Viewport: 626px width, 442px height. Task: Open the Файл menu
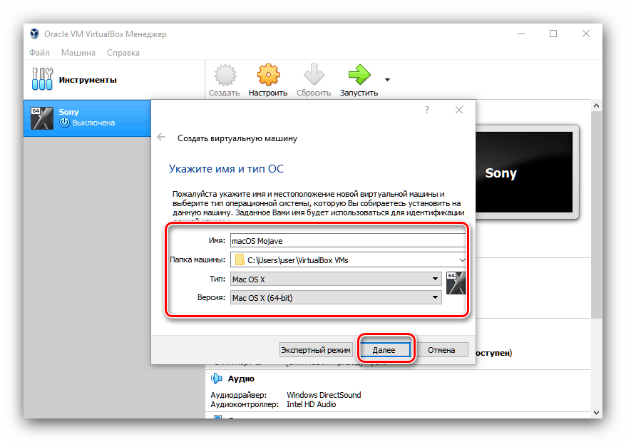(39, 53)
